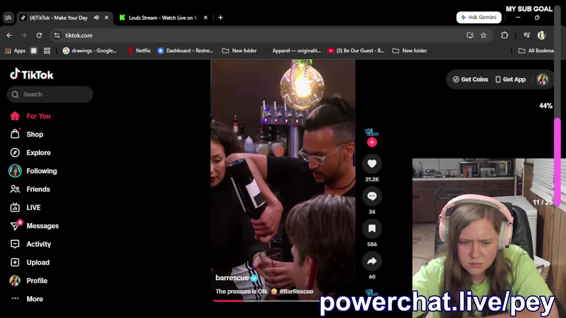
Task: Open the Following feed
Action: [33, 171]
